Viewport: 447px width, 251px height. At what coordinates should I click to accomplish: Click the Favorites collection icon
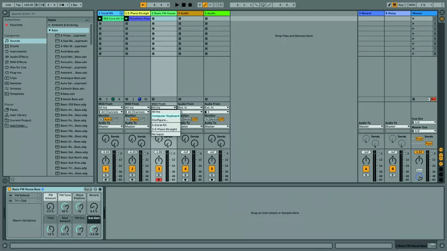pyautogui.click(x=6, y=25)
